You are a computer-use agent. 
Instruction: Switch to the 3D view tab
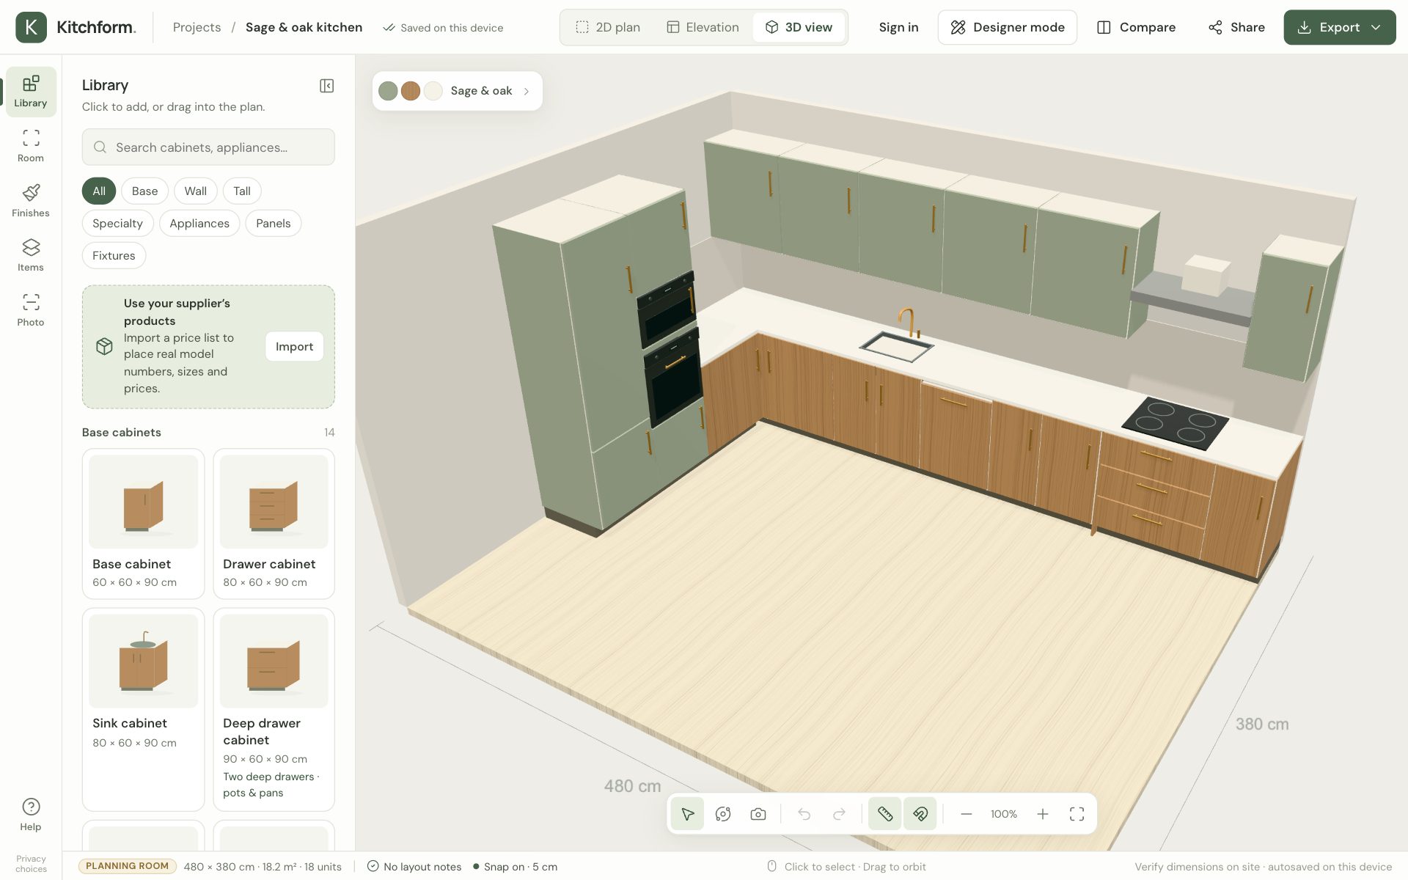tap(799, 27)
